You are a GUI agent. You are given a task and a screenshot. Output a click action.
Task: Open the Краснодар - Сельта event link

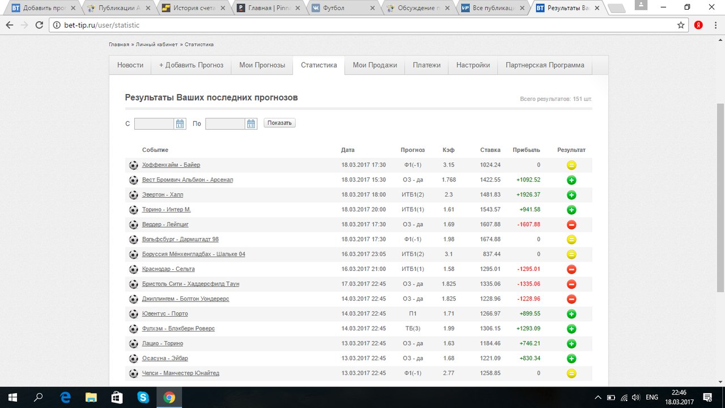[x=168, y=269]
